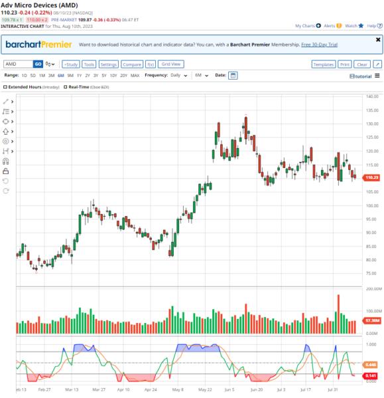
Task: Open the Templates button
Action: (324, 64)
